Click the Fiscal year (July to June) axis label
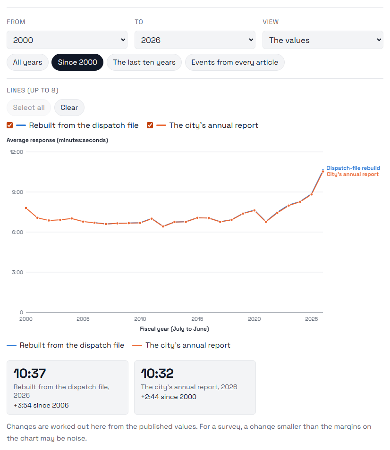 tap(174, 329)
